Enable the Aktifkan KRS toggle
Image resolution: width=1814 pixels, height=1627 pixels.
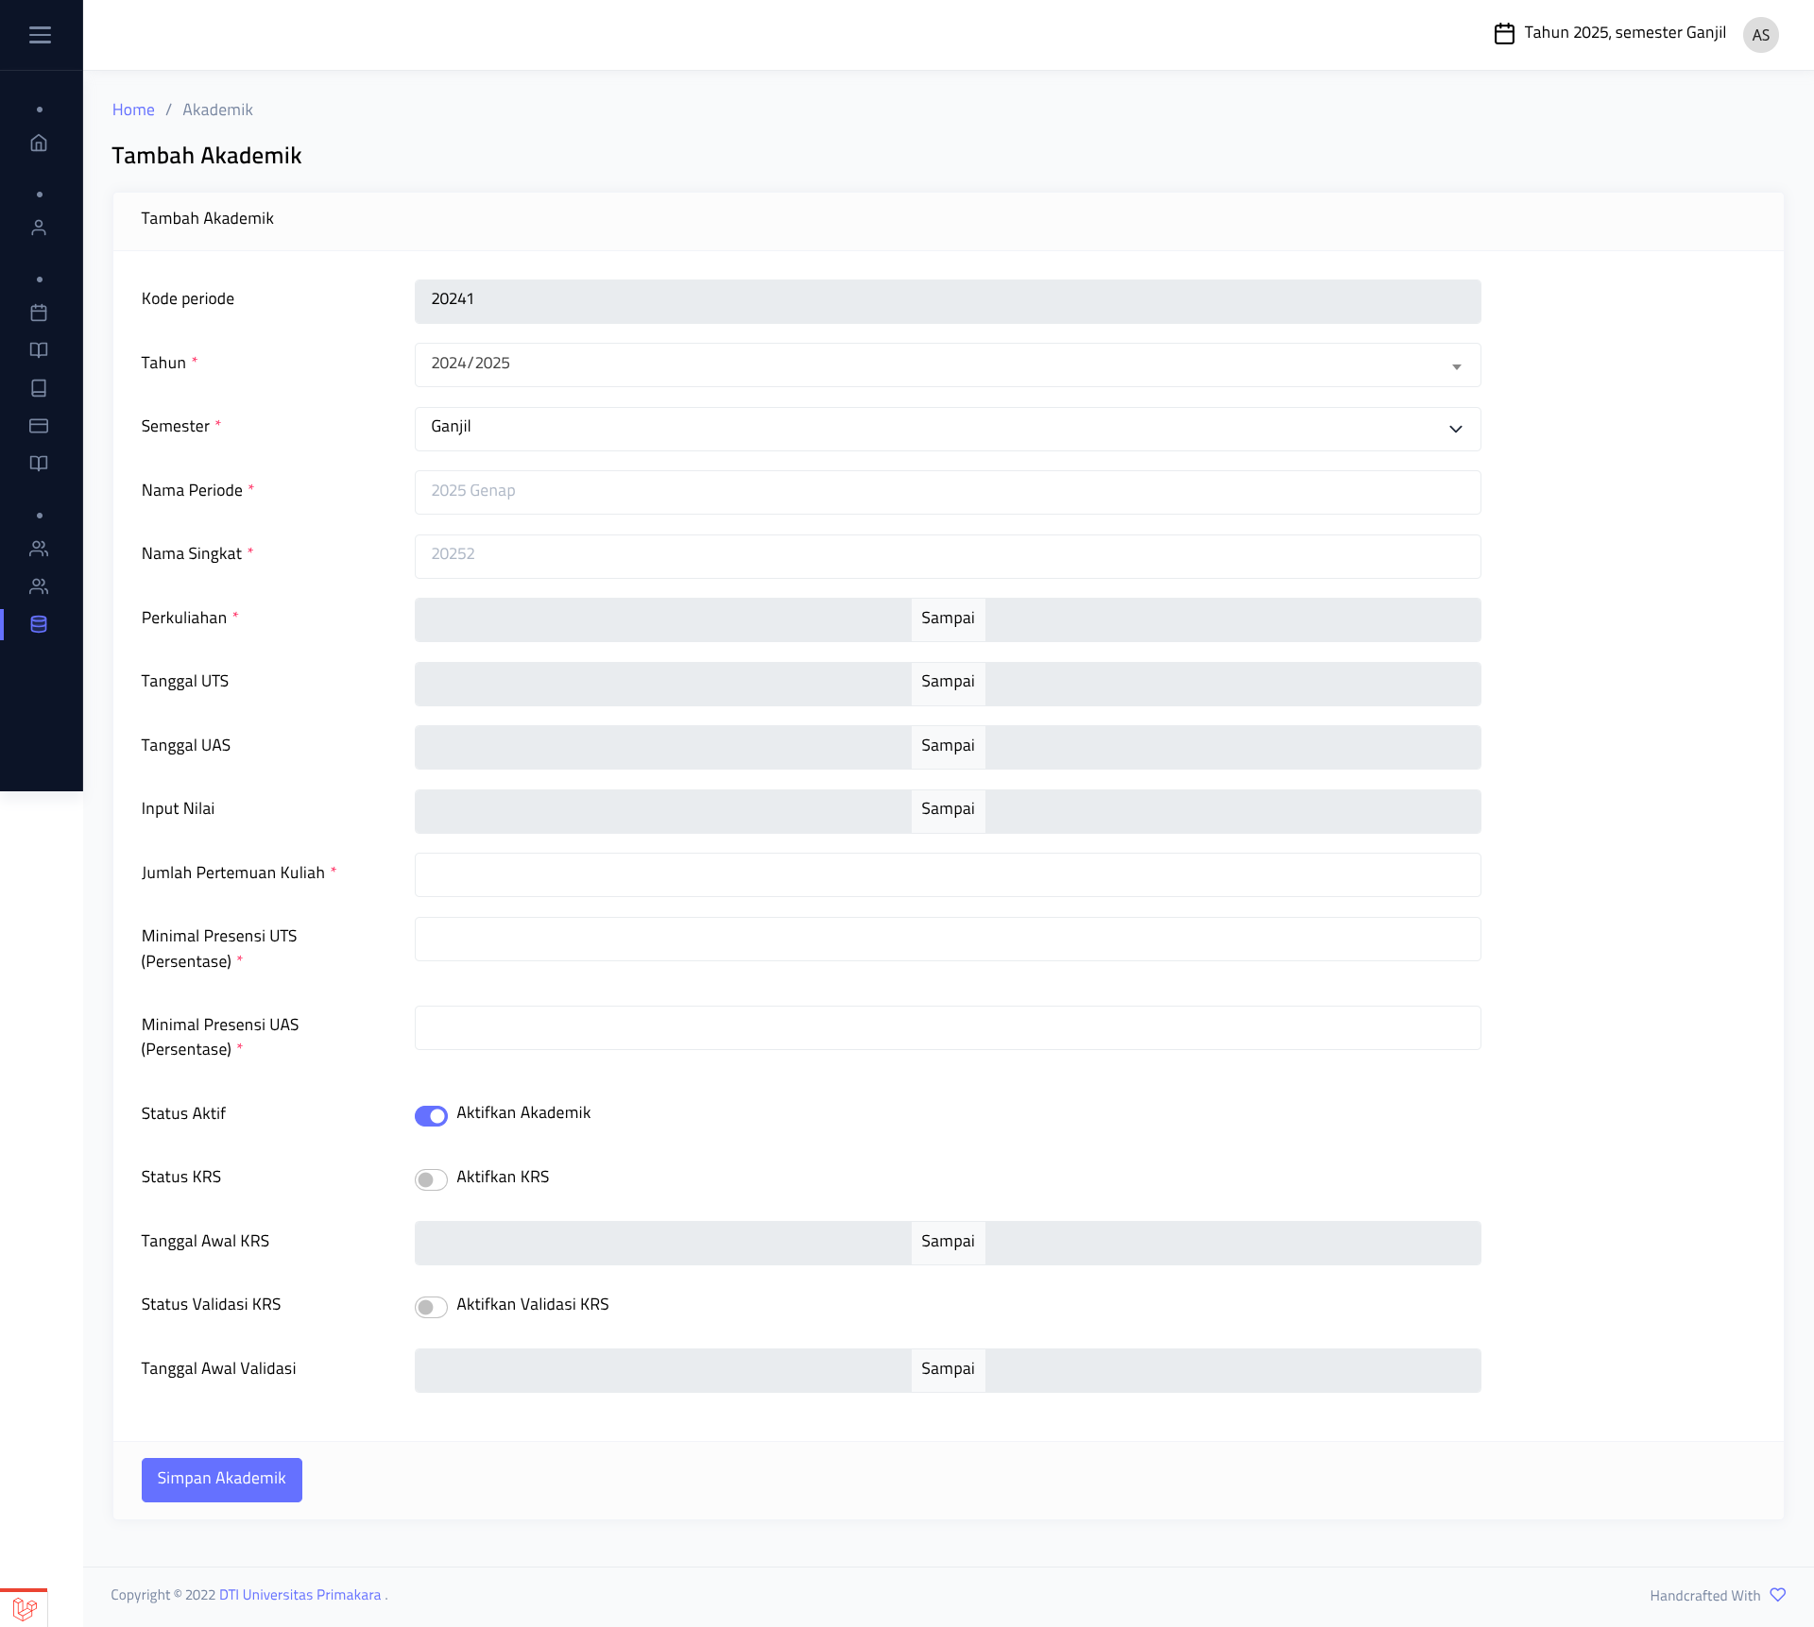(x=431, y=1179)
